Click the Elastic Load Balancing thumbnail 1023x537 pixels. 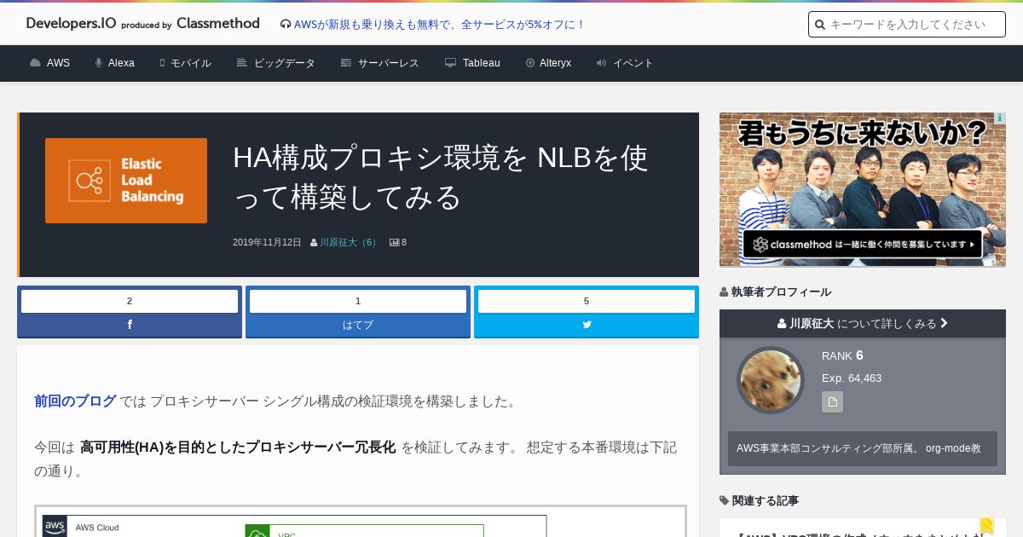[x=126, y=181]
